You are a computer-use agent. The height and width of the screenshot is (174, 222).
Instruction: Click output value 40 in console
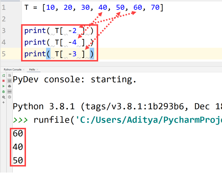click(x=18, y=147)
